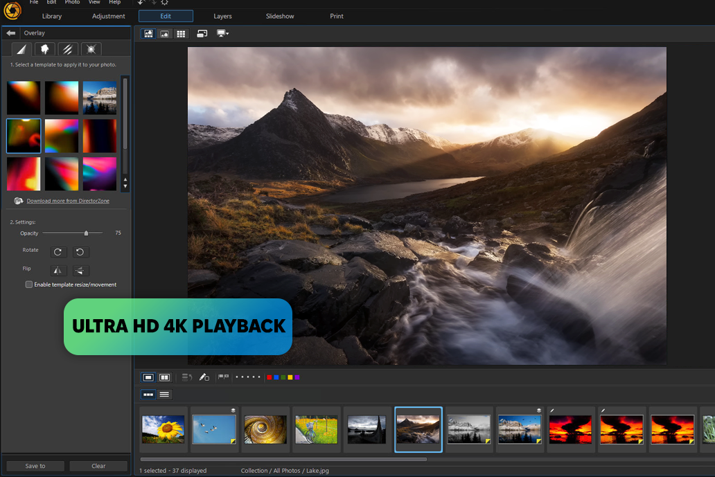Show one photo in viewer
The height and width of the screenshot is (477, 715).
pyautogui.click(x=148, y=377)
